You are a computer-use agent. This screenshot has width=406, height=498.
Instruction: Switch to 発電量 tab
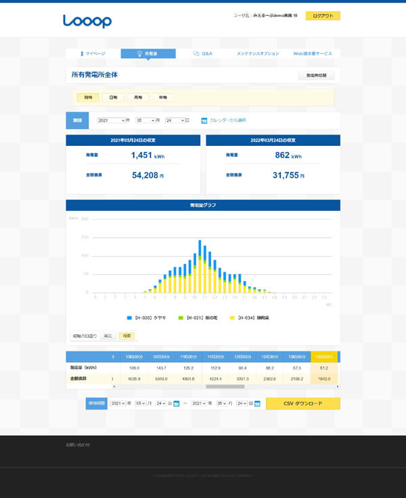point(148,53)
